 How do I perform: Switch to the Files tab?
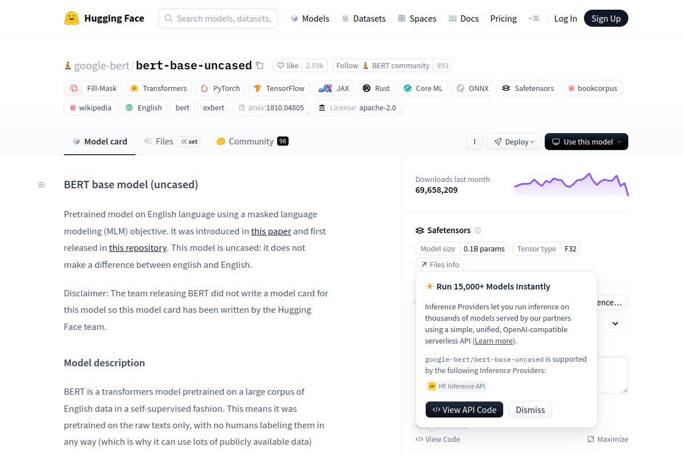164,141
